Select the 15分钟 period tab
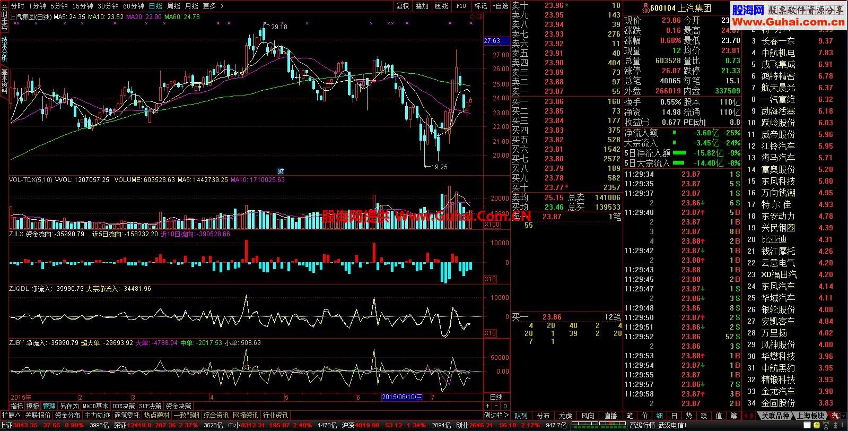The width and height of the screenshot is (848, 431). 83,6
